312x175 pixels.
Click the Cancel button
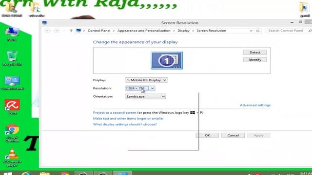[233, 135]
